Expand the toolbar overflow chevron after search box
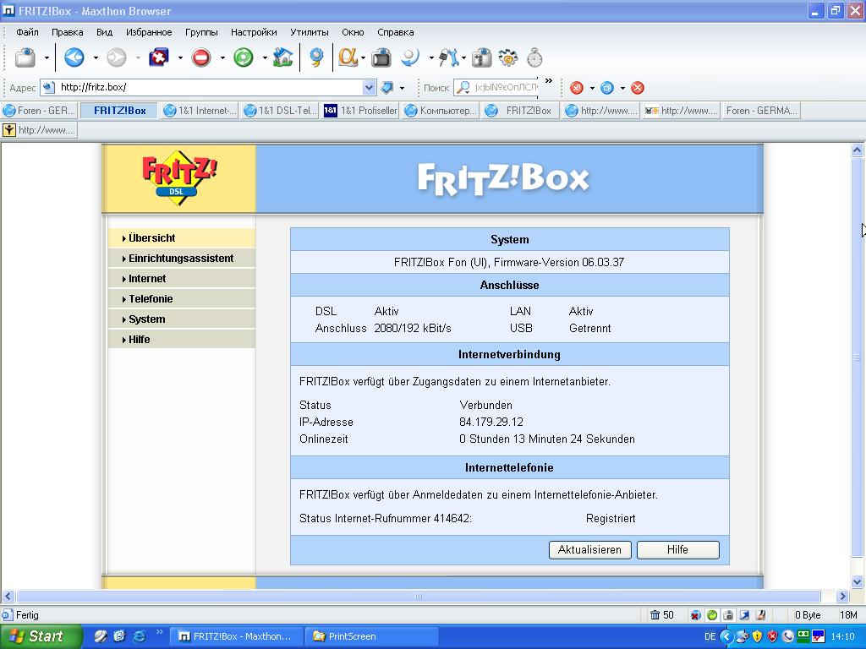 point(548,81)
